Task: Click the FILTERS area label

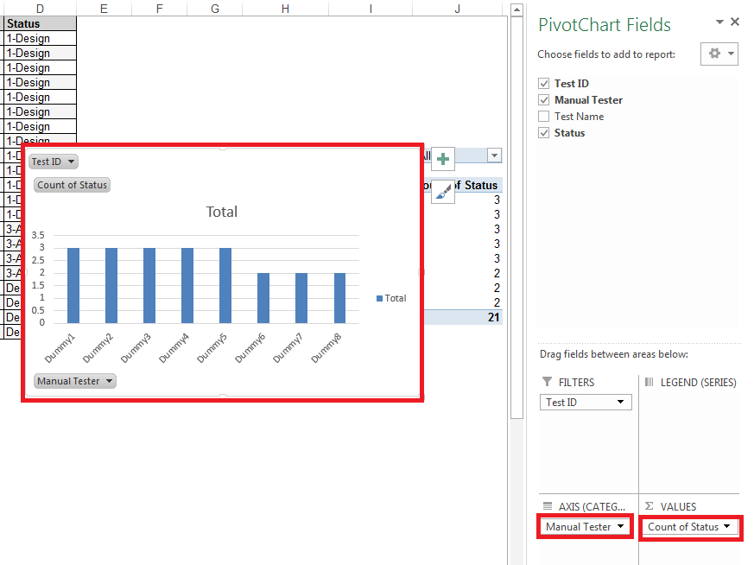Action: coord(576,382)
